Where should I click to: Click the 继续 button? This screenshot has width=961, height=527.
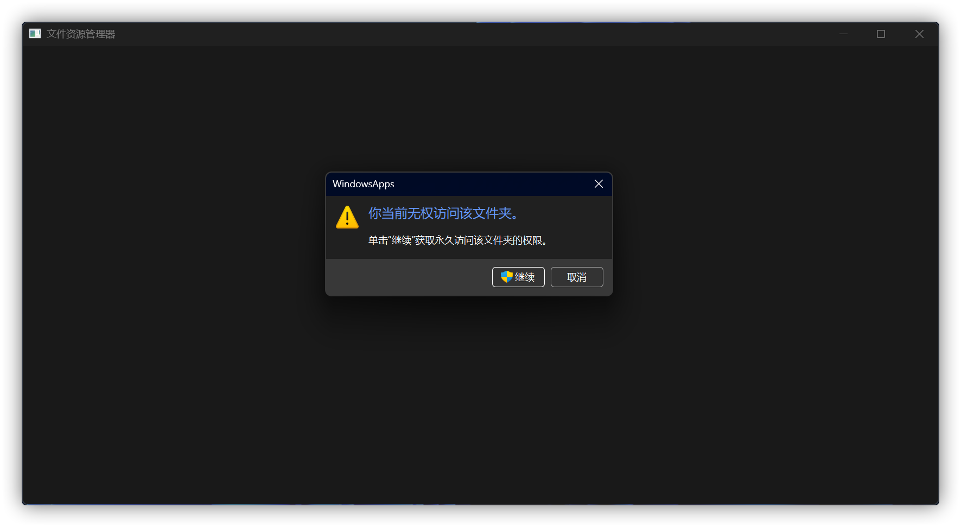(518, 277)
